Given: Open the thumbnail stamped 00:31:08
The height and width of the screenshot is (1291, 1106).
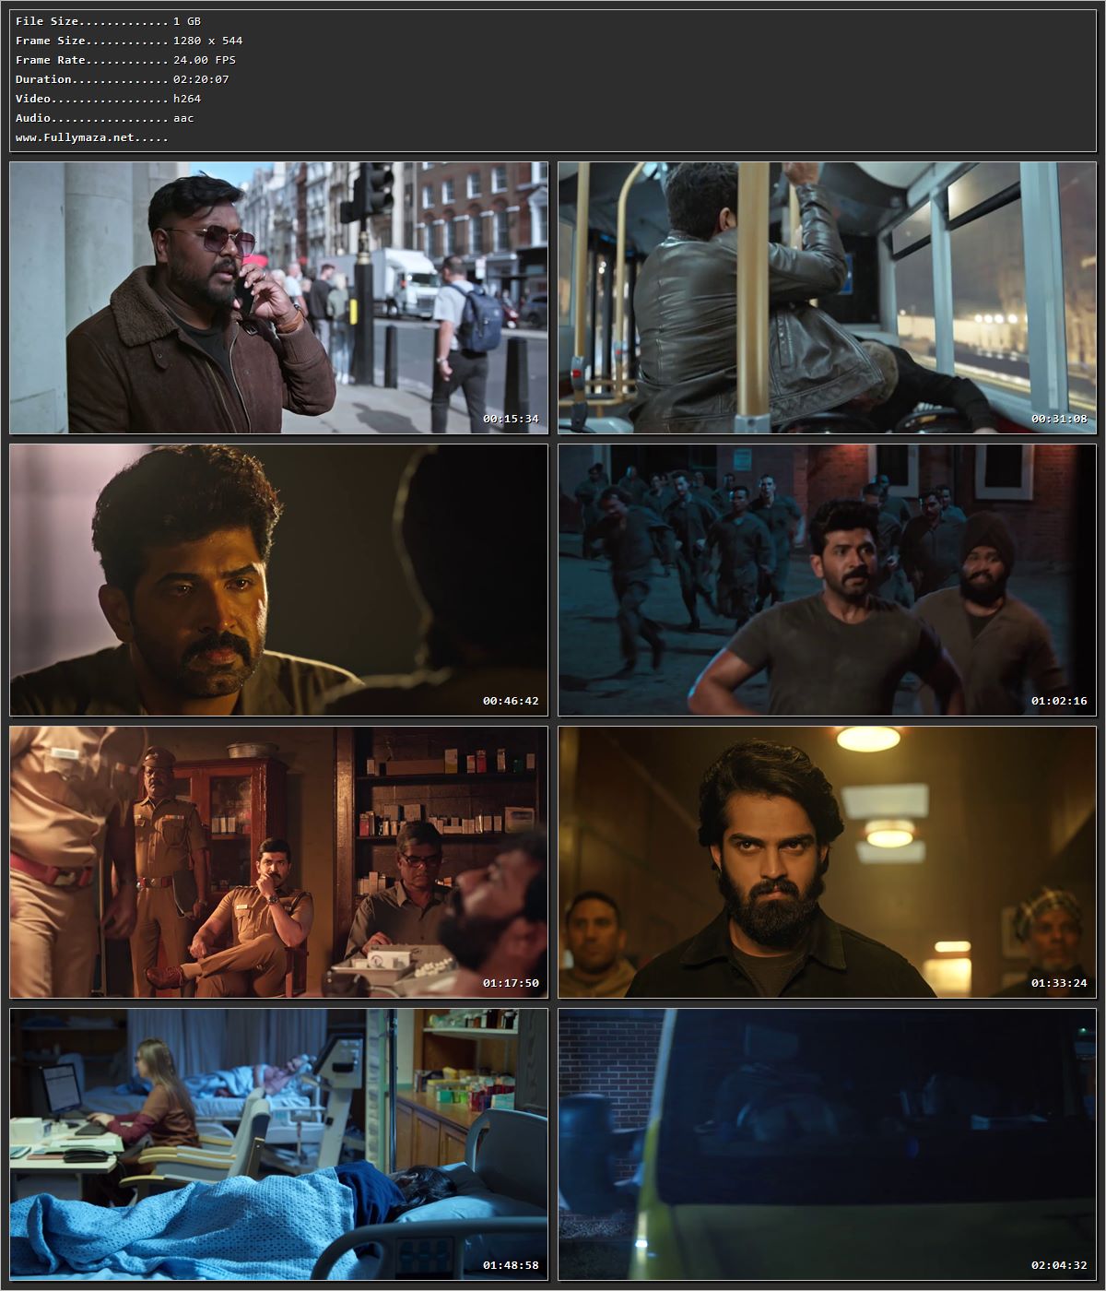Looking at the screenshot, I should click(x=827, y=298).
